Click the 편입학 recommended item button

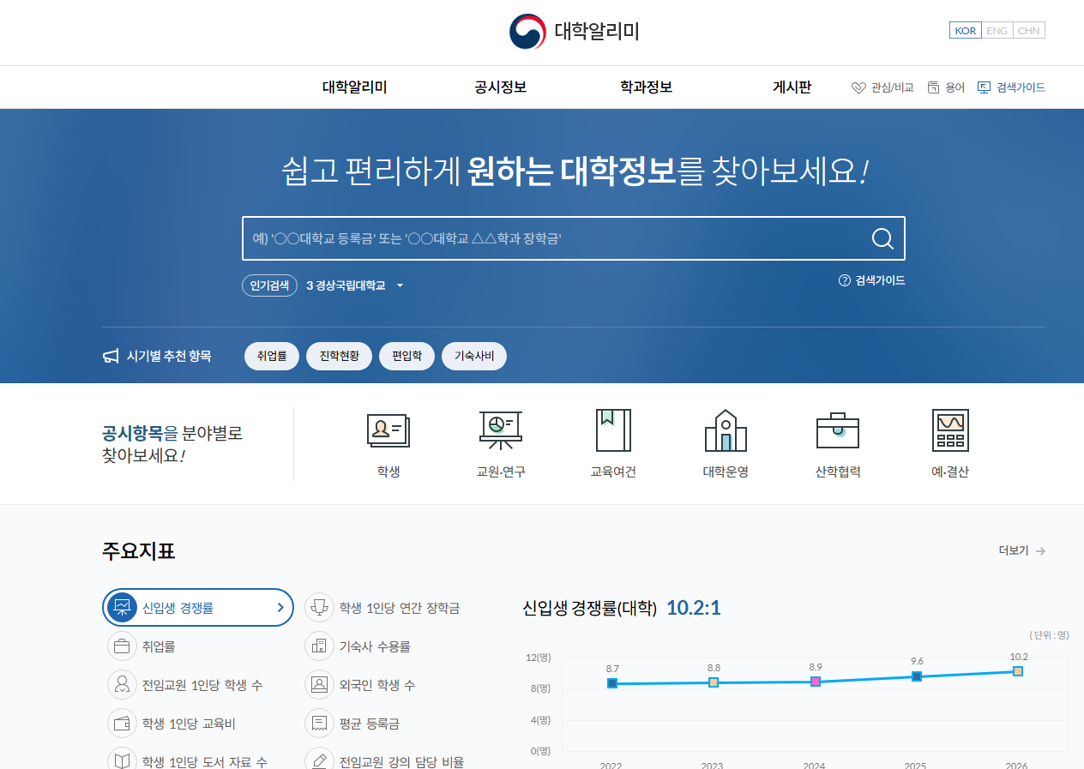(x=406, y=356)
